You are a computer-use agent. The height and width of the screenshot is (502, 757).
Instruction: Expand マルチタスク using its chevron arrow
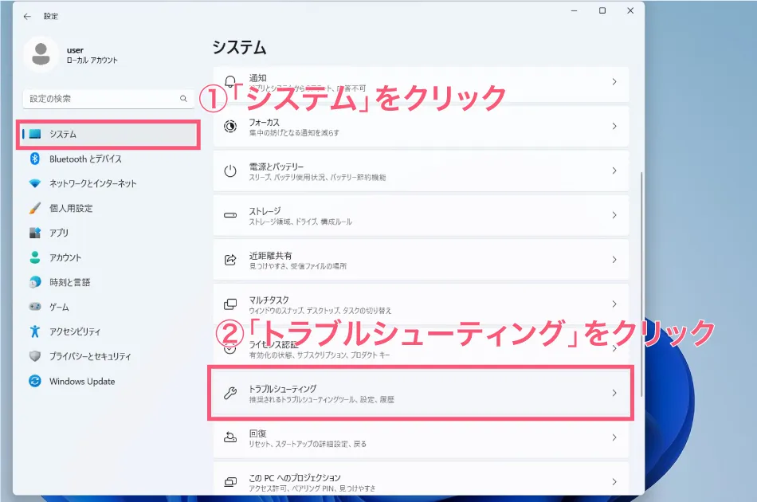click(x=613, y=304)
